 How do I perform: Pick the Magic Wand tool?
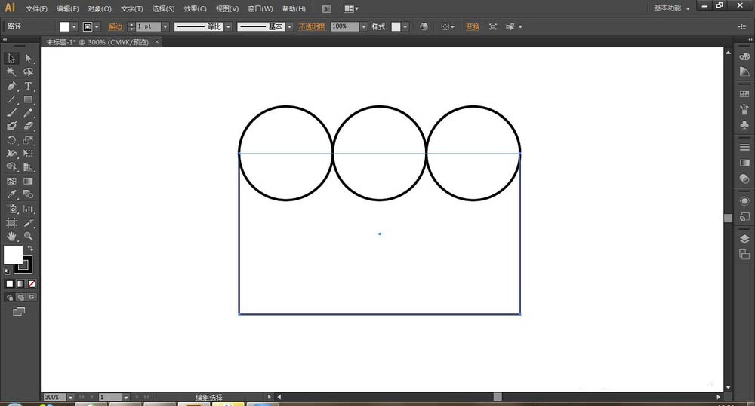(x=12, y=72)
